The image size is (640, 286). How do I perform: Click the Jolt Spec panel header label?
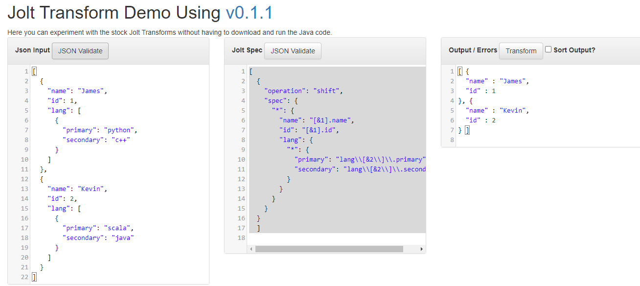247,50
